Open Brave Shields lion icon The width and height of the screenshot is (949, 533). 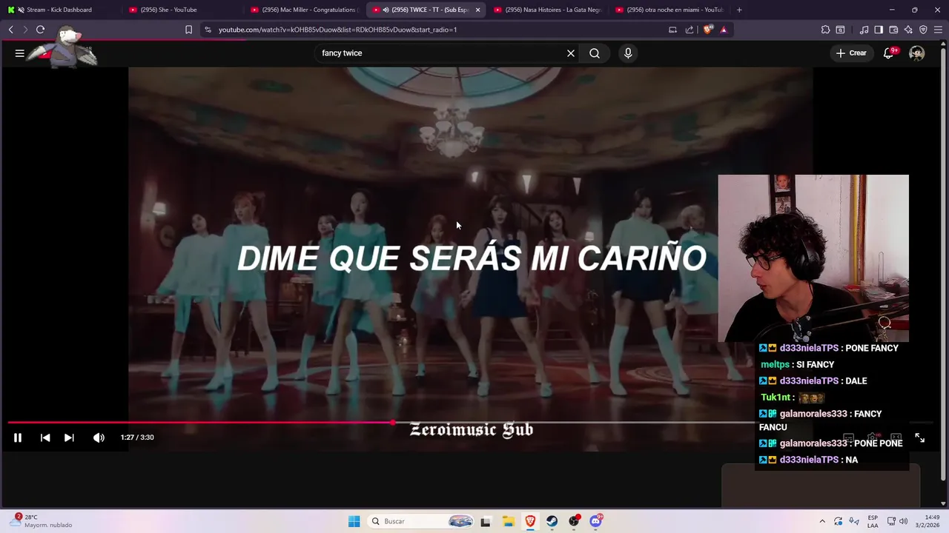point(707,30)
